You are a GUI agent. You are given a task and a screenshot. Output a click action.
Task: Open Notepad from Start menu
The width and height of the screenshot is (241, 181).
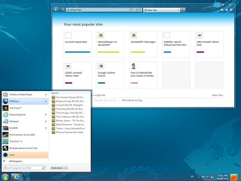23,122
